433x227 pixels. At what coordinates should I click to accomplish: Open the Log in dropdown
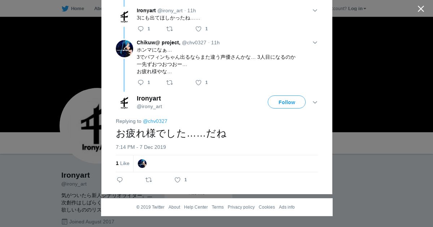pos(357,8)
